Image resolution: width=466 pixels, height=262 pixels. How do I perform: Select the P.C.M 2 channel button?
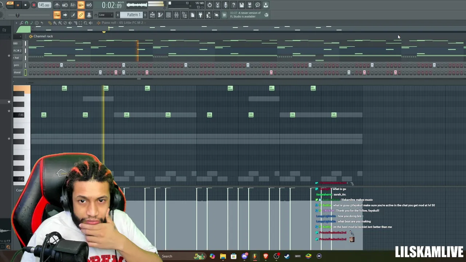17,51
